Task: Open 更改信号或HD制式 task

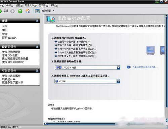Action: pos(13,62)
